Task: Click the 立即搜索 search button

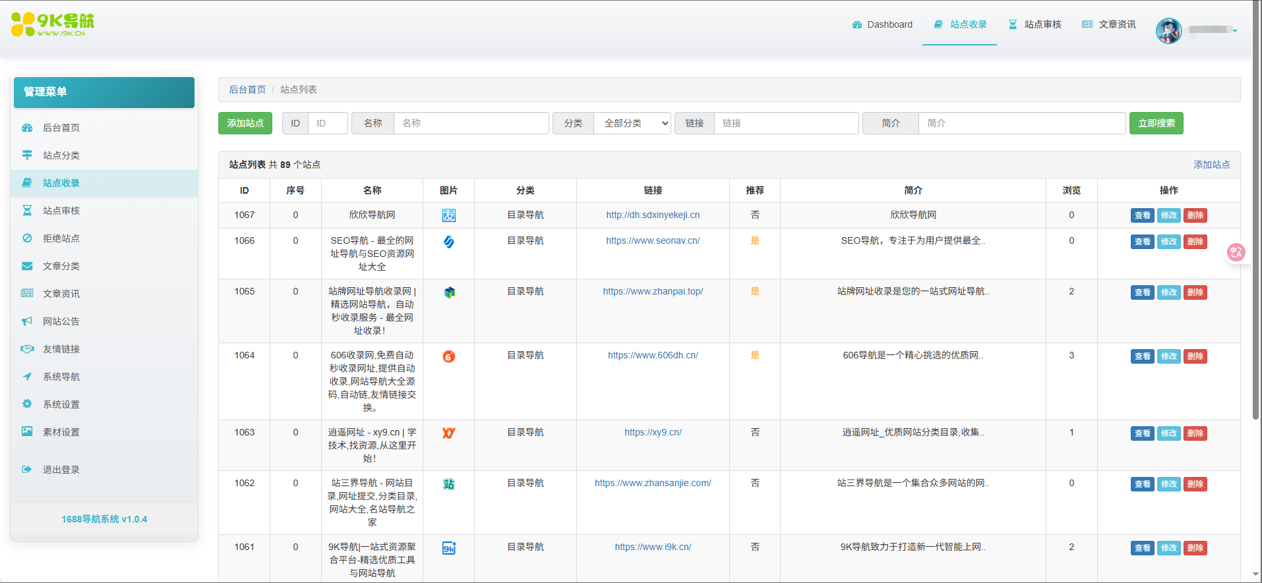Action: [x=1157, y=123]
